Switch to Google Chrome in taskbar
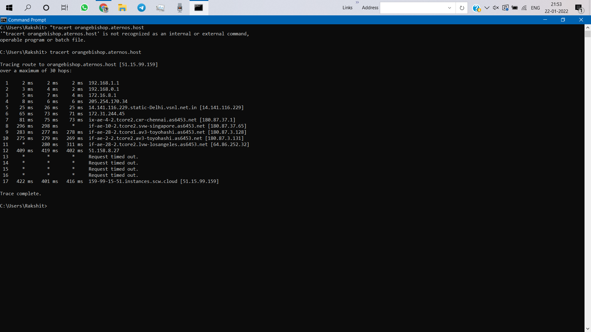Viewport: 591px width, 332px height. point(104,8)
